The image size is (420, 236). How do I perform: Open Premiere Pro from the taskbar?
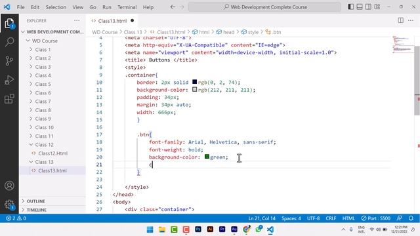(x=222, y=229)
